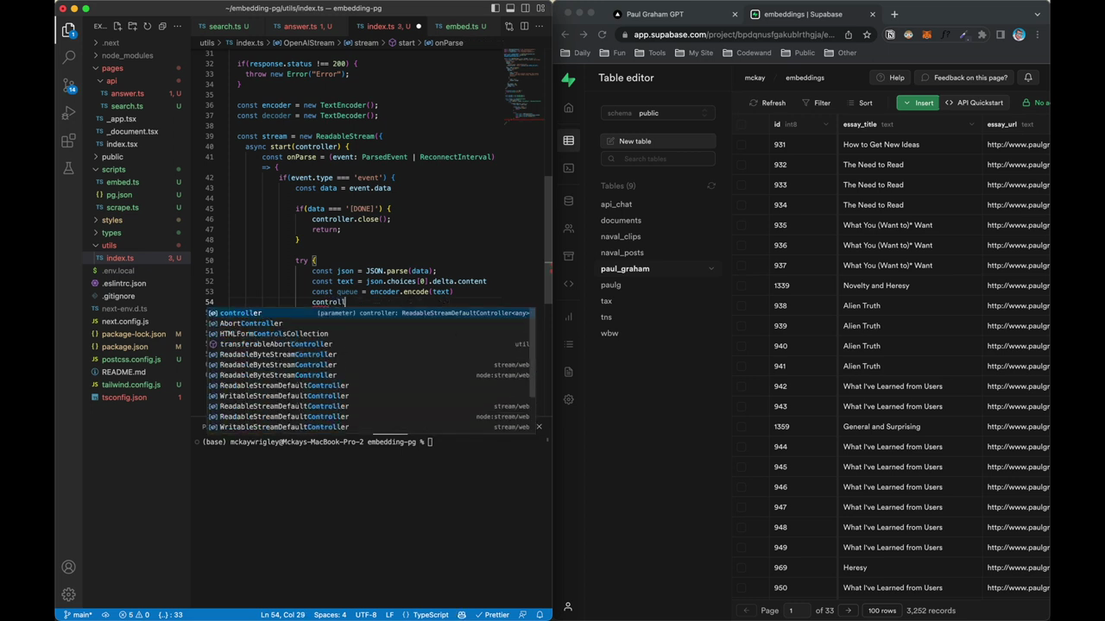1105x621 pixels.
Task: Click Ln 54, Col 29 in status bar
Action: (x=282, y=615)
